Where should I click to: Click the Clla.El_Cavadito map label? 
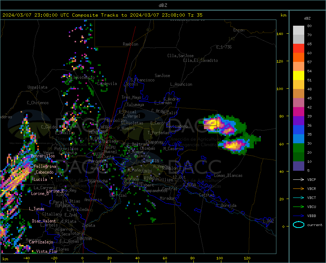200,60
